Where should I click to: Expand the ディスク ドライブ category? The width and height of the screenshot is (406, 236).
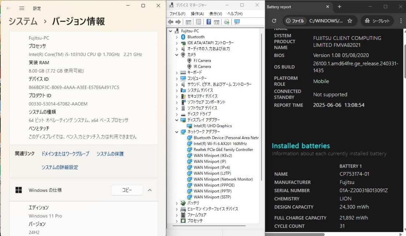pyautogui.click(x=176, y=114)
